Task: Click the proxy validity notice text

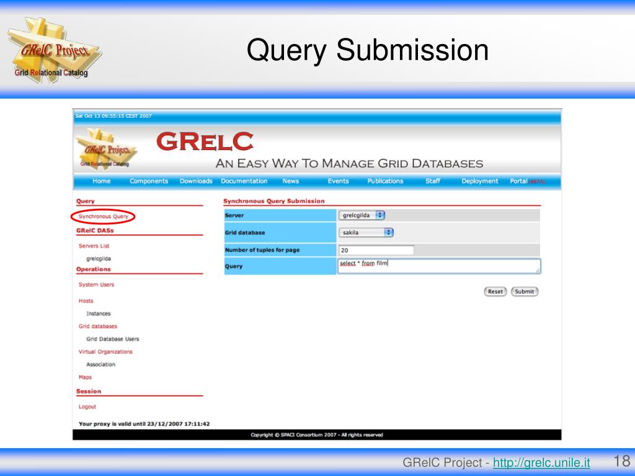Action: pyautogui.click(x=144, y=424)
